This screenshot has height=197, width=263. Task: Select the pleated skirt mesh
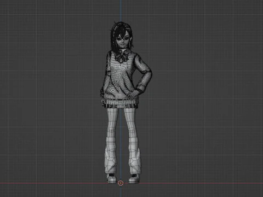point(121,106)
